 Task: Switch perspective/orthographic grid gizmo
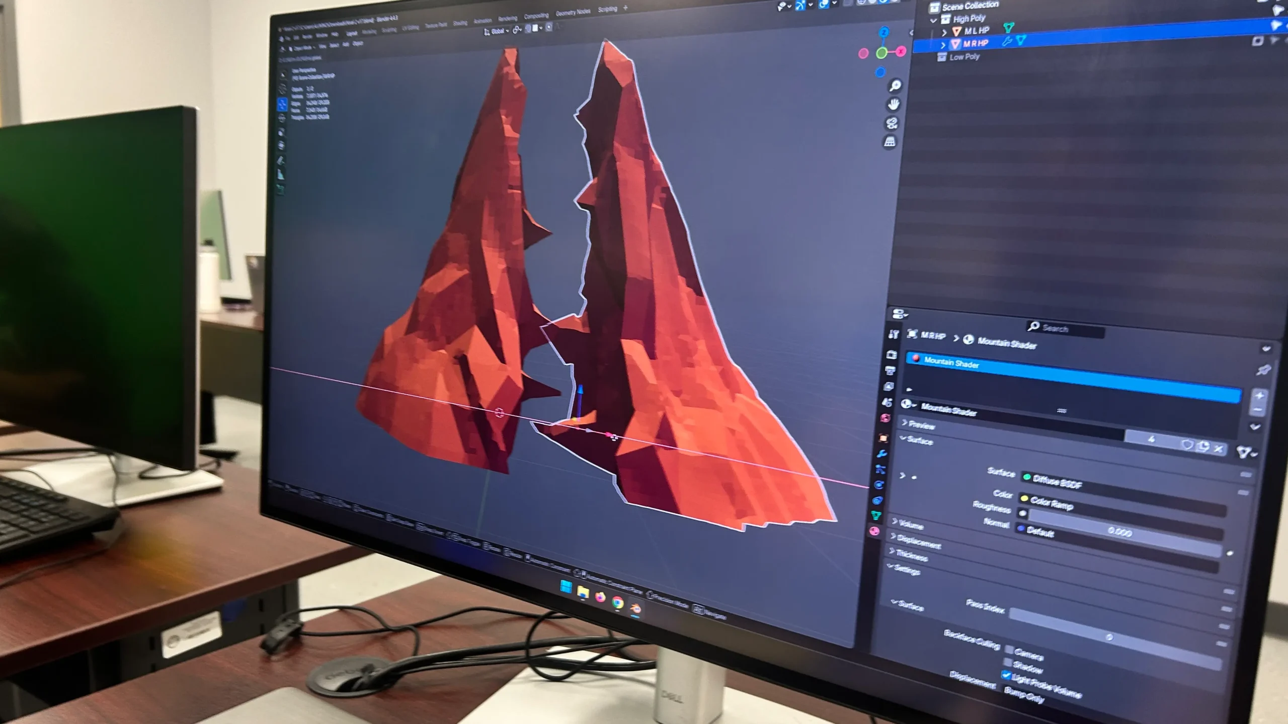[890, 142]
